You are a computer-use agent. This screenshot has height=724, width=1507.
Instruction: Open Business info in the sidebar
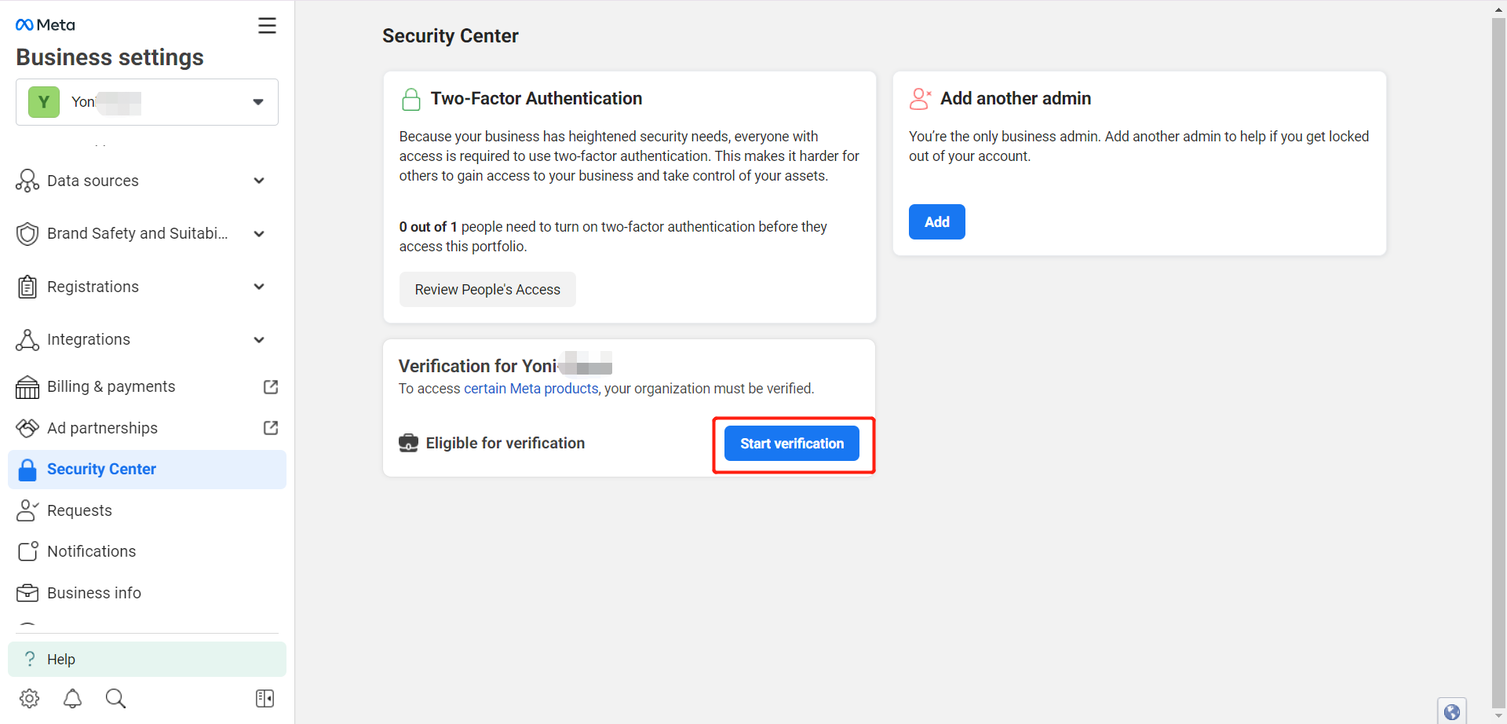[x=147, y=593]
